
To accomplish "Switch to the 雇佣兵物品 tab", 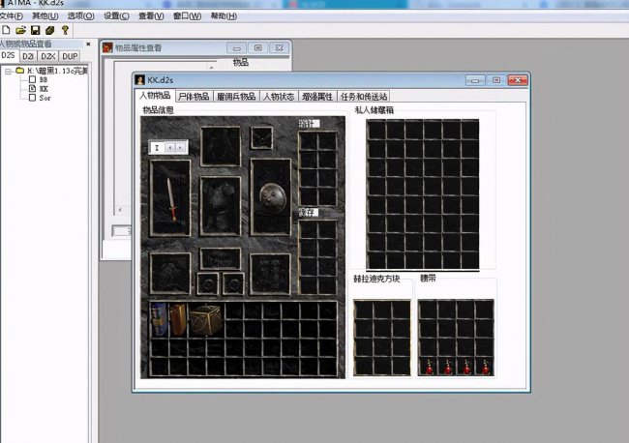I will [x=236, y=96].
